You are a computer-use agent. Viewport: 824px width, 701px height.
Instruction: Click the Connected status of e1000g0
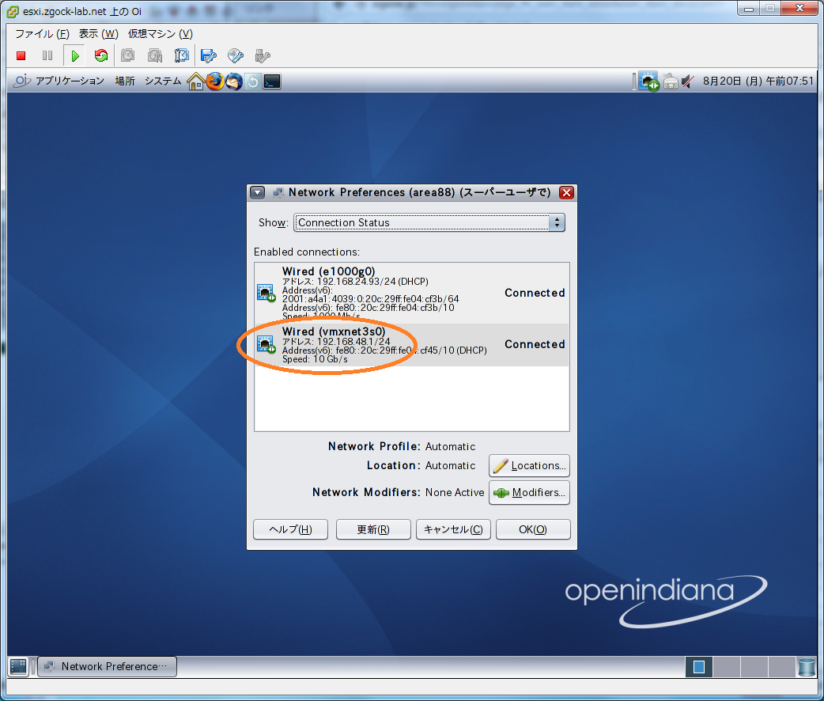535,293
